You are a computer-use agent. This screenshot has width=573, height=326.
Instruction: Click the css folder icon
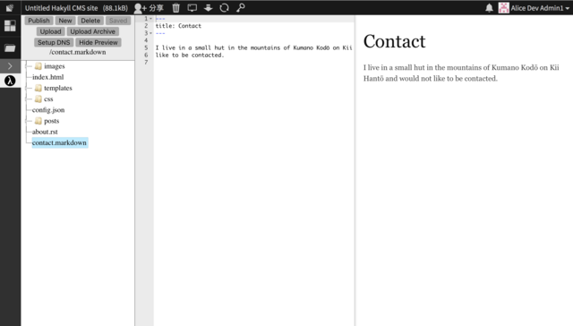(x=38, y=99)
